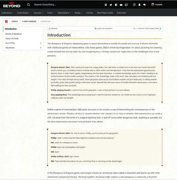
Task: Open the notifications bell
Action: tap(139, 5)
